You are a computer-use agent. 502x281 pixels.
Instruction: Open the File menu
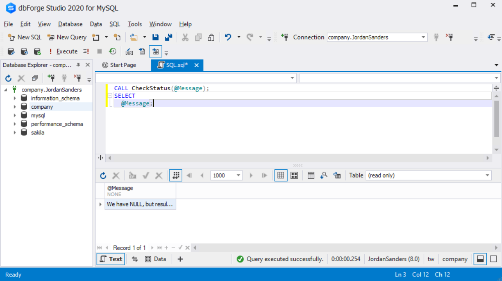point(8,24)
